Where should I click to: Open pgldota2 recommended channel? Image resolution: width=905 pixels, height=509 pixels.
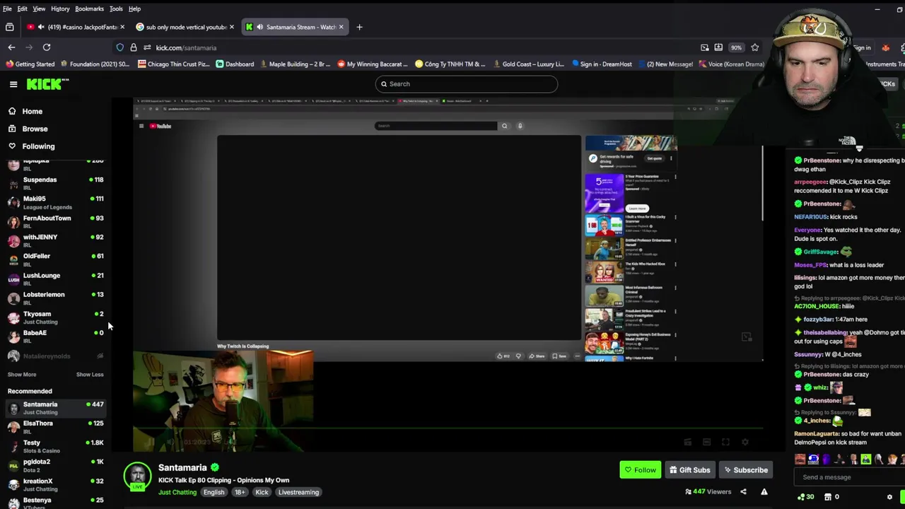[x=55, y=465]
